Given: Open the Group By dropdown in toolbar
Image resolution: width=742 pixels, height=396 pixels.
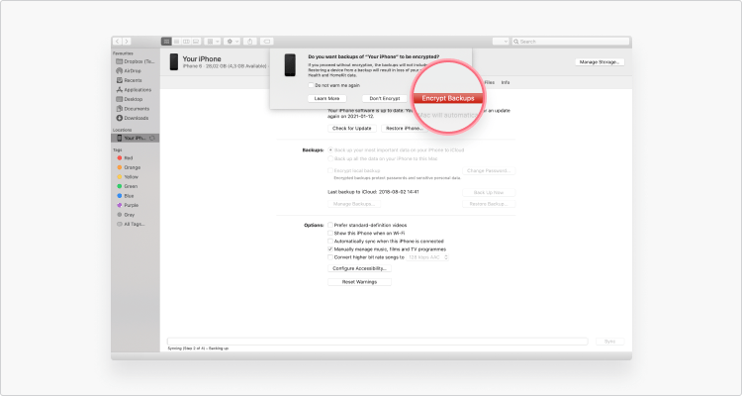Looking at the screenshot, I should (x=212, y=42).
